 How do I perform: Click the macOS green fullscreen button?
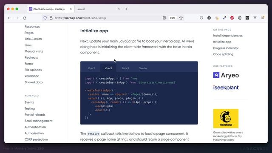click(17, 9)
